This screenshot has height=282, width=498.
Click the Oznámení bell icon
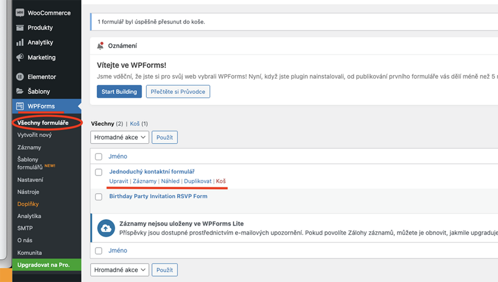(100, 46)
